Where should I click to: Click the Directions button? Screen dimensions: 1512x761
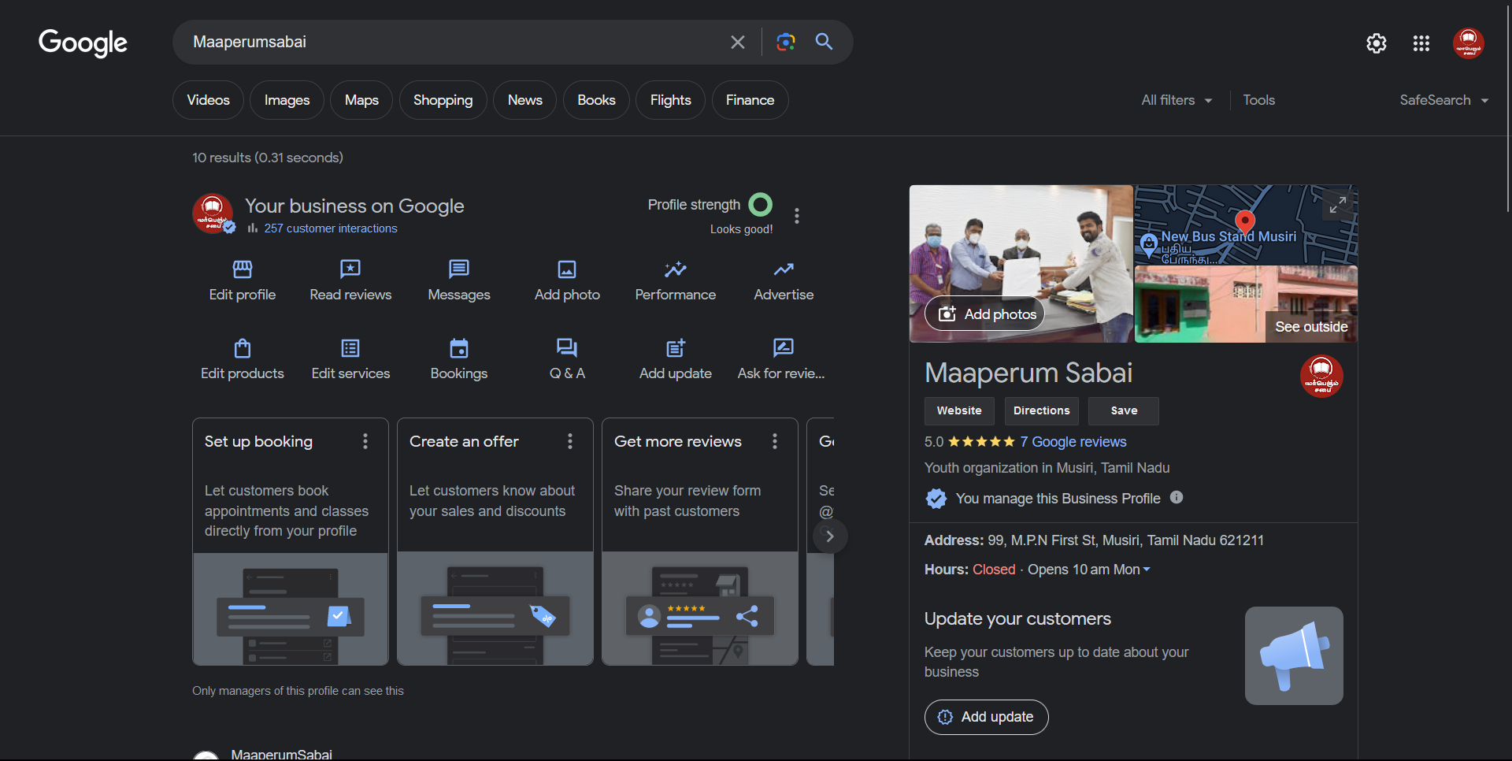pos(1041,410)
